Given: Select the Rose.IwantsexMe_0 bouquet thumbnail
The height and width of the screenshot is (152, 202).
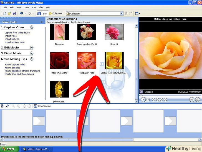Looking at the screenshot, I should (x=87, y=32).
